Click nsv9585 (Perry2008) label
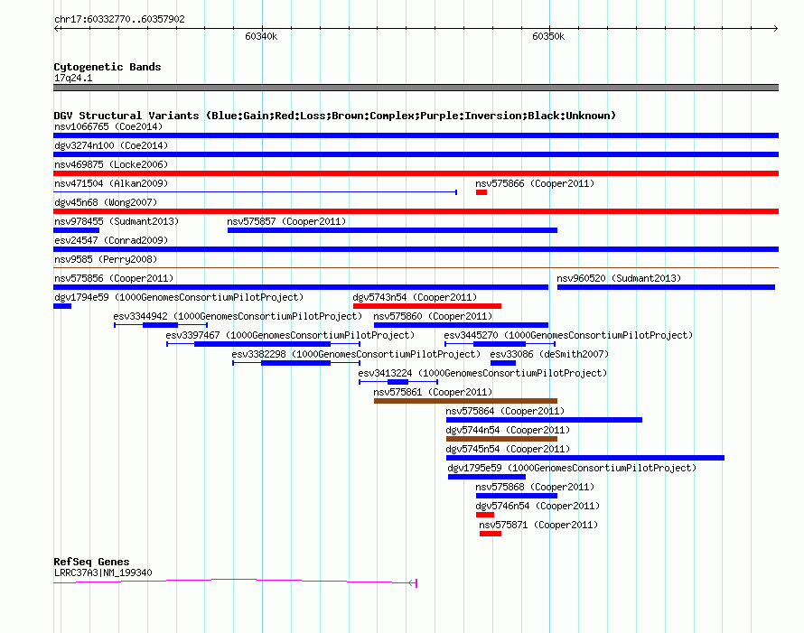This screenshot has height=633, width=804. tap(106, 259)
